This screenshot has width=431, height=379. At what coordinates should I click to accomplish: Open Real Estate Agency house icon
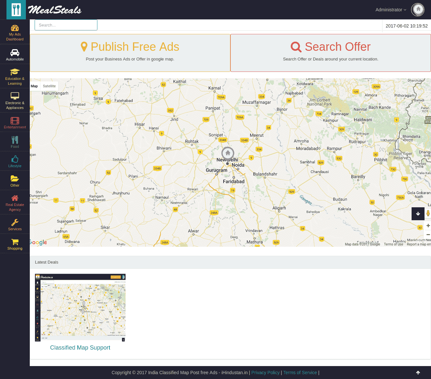15,198
